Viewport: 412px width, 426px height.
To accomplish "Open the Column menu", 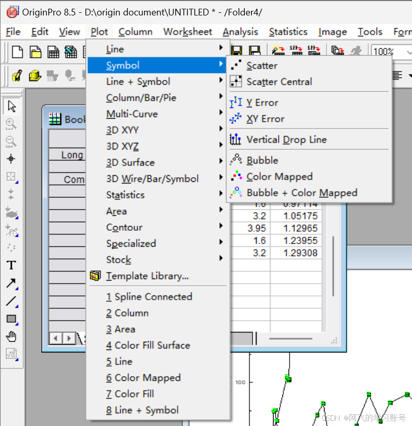I will (x=135, y=32).
